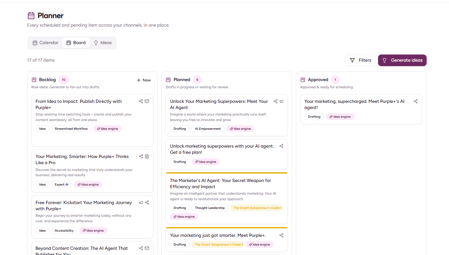Image resolution: width=449 pixels, height=255 pixels.
Task: Click share icon on 'Unlock Your Marketing Superpowers' card
Action: [x=276, y=101]
